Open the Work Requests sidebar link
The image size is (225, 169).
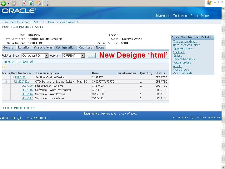coord(183,73)
